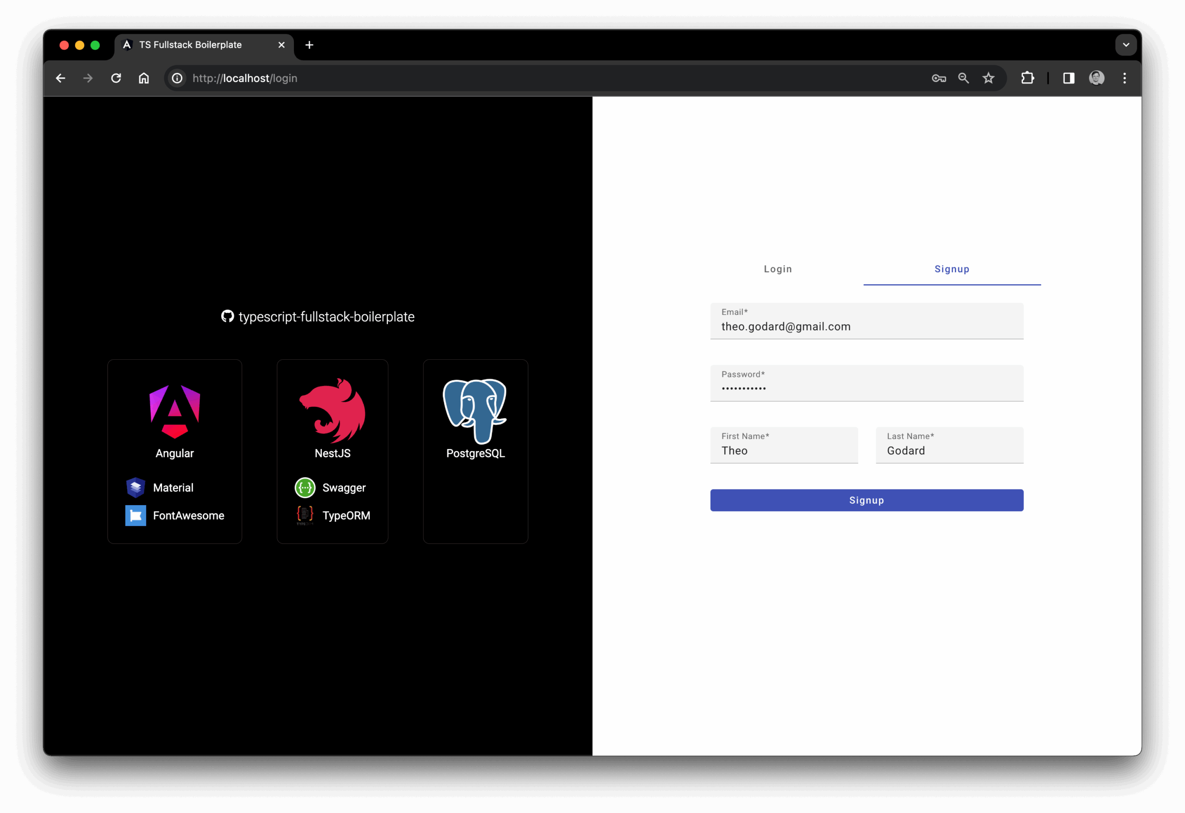Focus the First Name input field
Image resolution: width=1185 pixels, height=813 pixels.
(784, 445)
